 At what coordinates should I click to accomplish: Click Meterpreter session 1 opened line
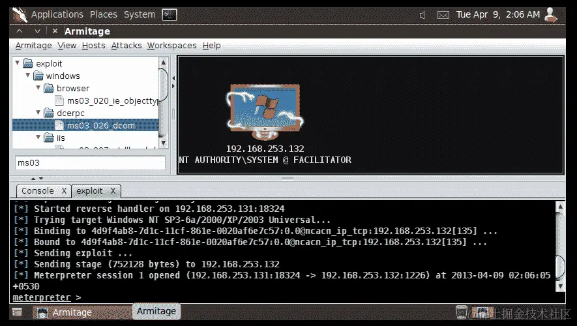(282, 275)
